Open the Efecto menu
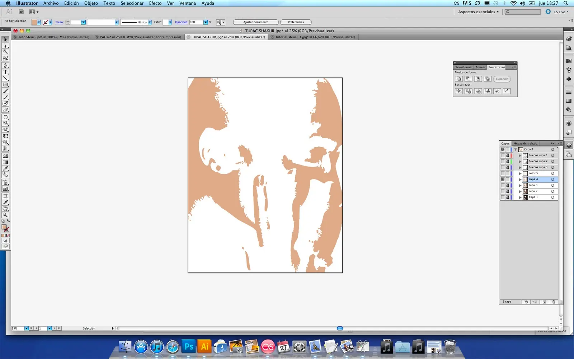 click(155, 3)
